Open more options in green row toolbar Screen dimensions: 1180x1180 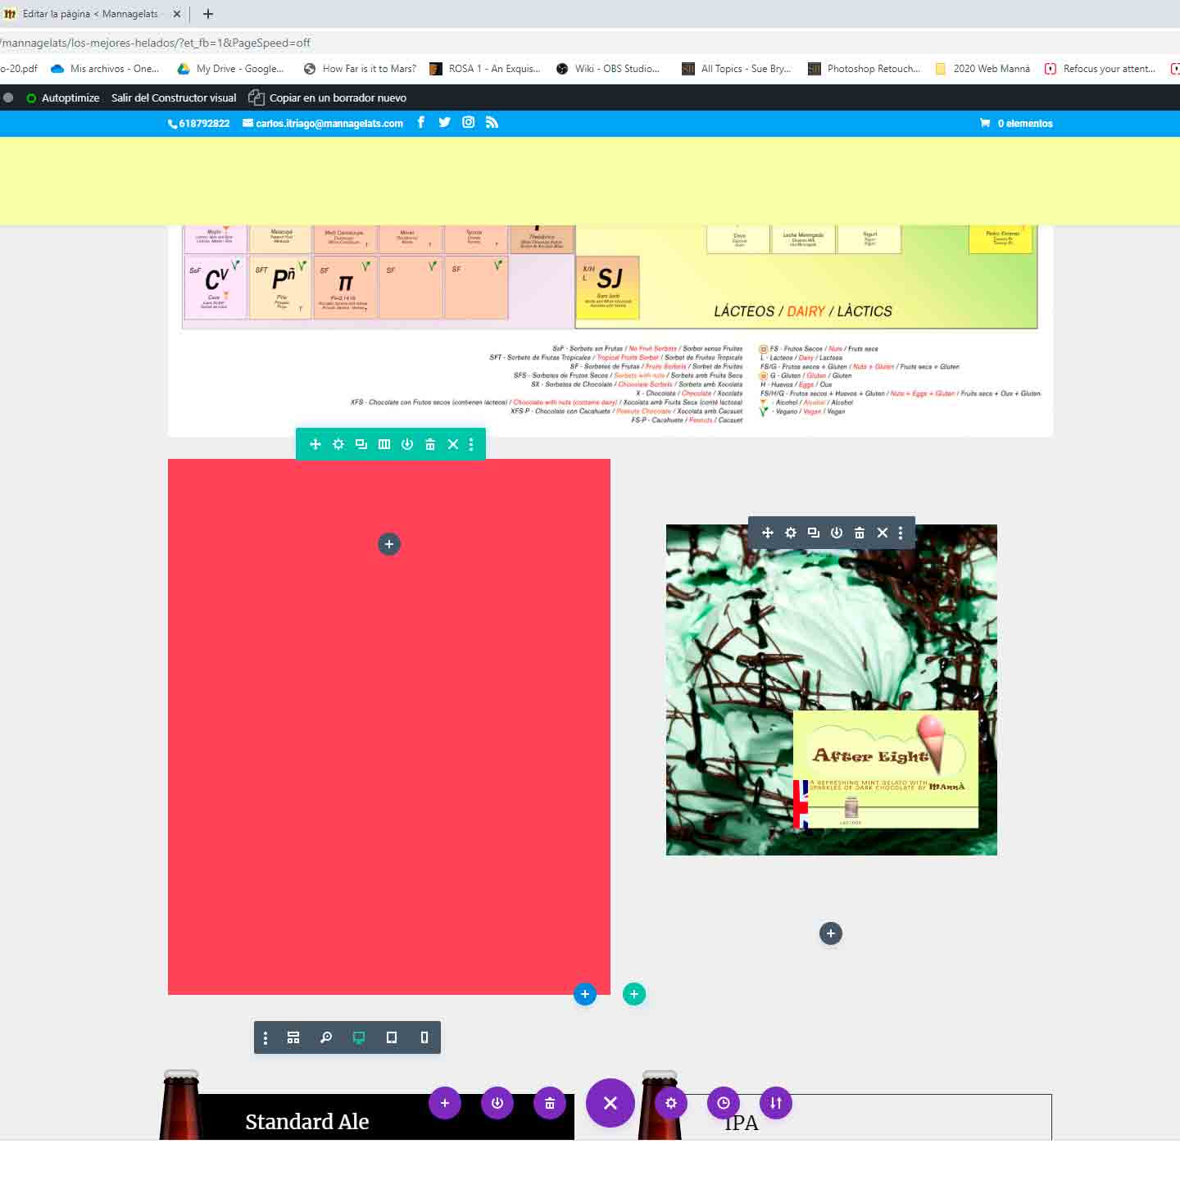pyautogui.click(x=471, y=444)
